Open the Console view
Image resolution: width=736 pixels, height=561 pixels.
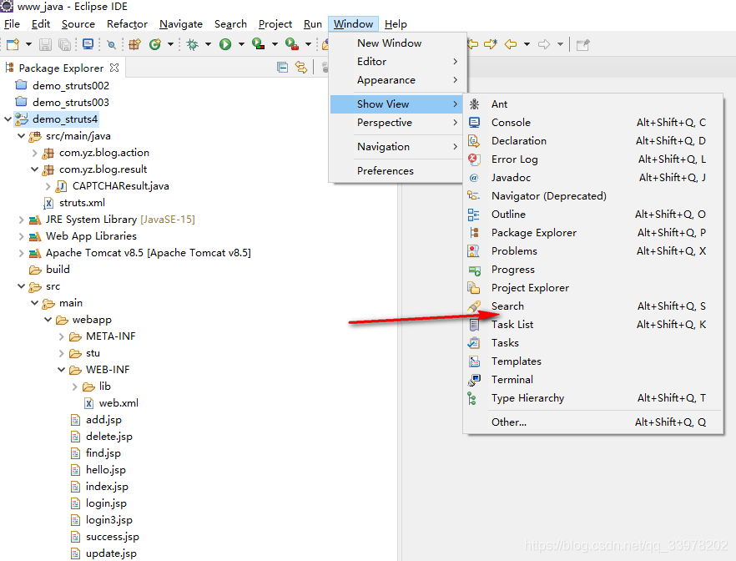tap(592, 123)
